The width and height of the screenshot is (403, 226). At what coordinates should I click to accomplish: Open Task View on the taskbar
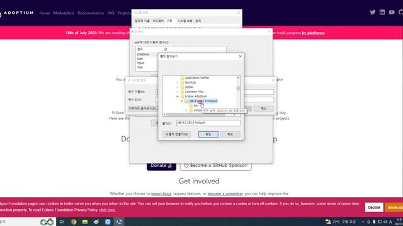tap(62, 222)
